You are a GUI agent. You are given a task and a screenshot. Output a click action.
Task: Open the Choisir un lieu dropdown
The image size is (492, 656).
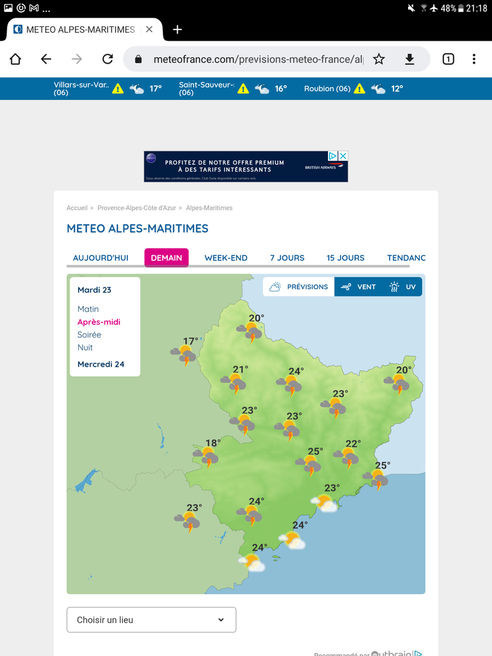tap(152, 620)
